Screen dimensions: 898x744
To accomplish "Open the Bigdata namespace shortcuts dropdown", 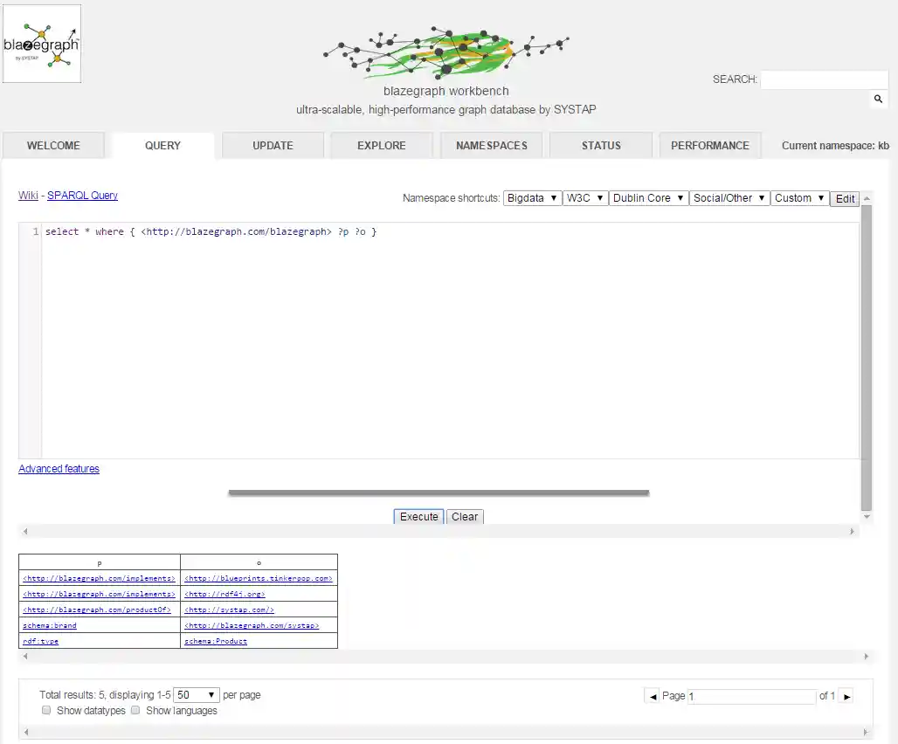I will tap(532, 198).
